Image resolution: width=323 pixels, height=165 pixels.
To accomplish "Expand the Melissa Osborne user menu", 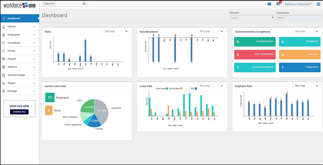I will [x=297, y=4].
